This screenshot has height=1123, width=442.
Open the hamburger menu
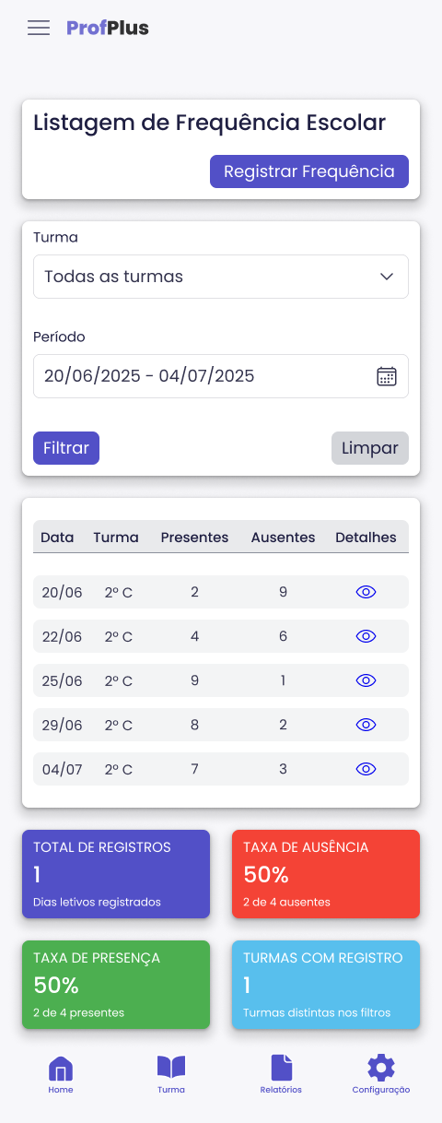(x=39, y=28)
